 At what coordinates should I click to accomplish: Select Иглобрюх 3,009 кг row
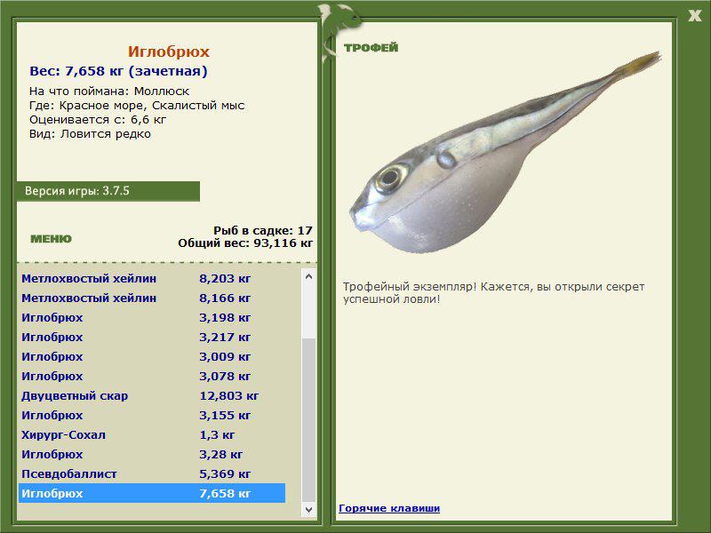pos(152,356)
